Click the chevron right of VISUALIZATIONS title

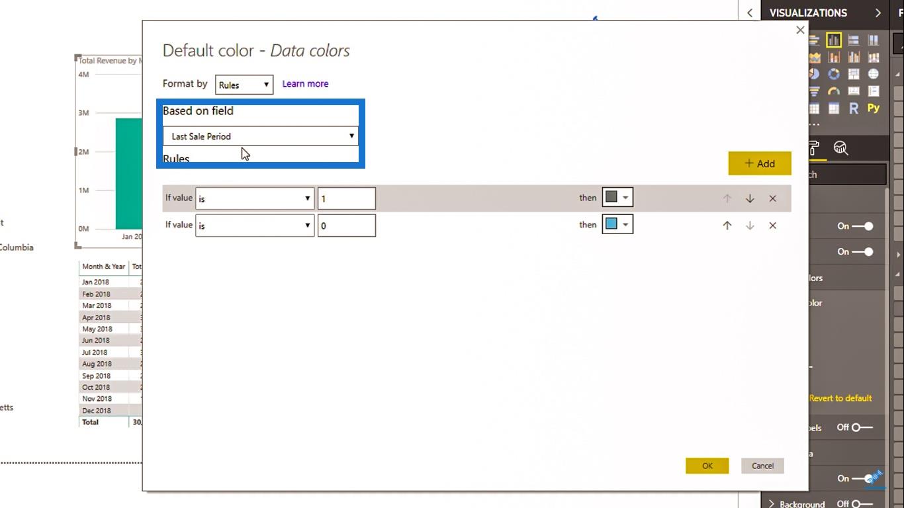point(878,13)
